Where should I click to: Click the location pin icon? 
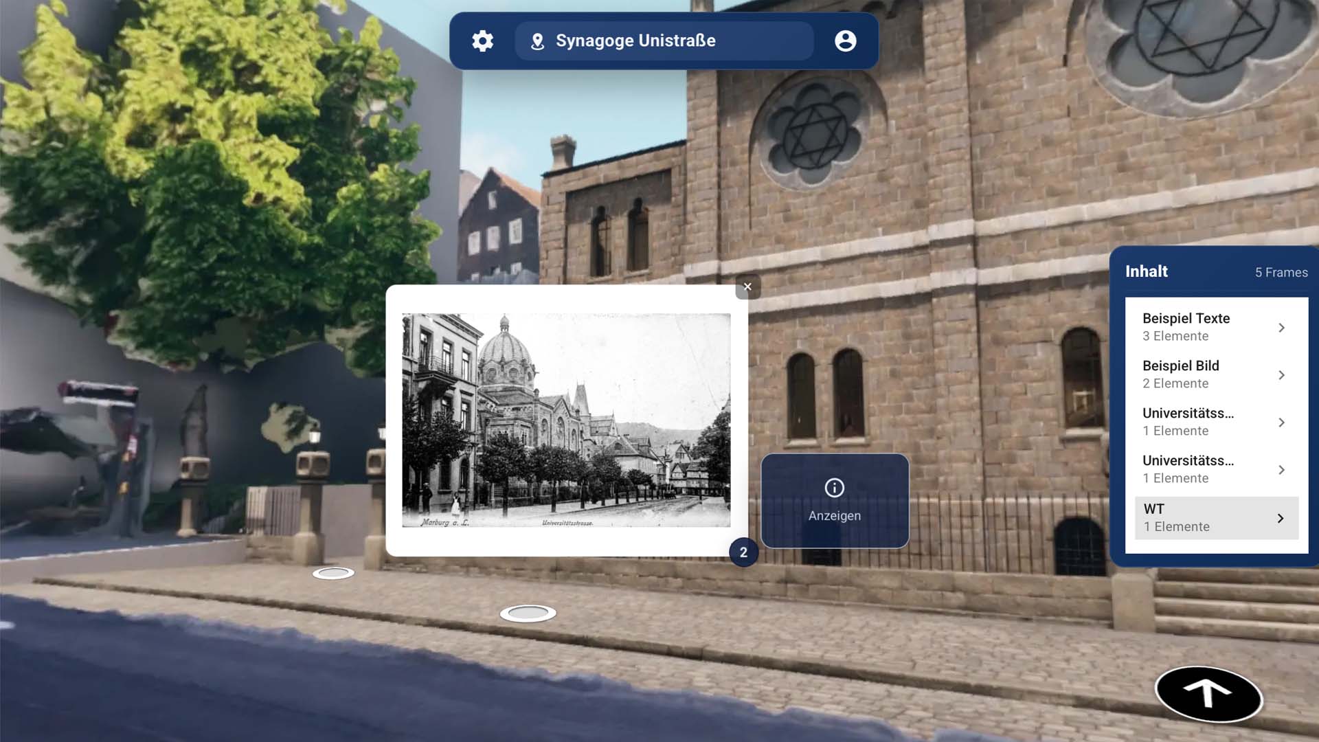(x=538, y=41)
